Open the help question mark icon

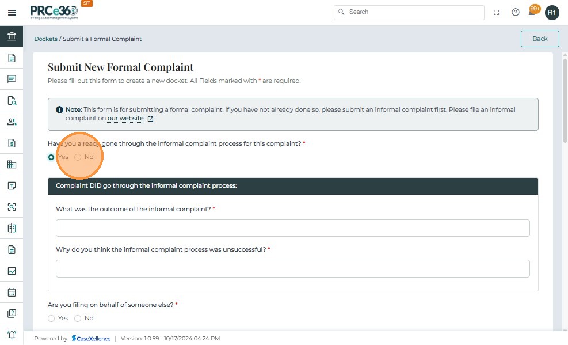(x=516, y=12)
